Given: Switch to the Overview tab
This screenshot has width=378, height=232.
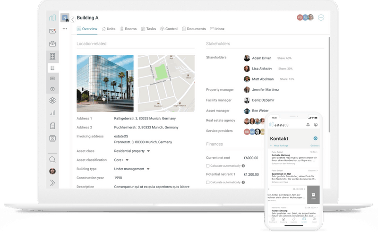Looking at the screenshot, I should pyautogui.click(x=87, y=29).
